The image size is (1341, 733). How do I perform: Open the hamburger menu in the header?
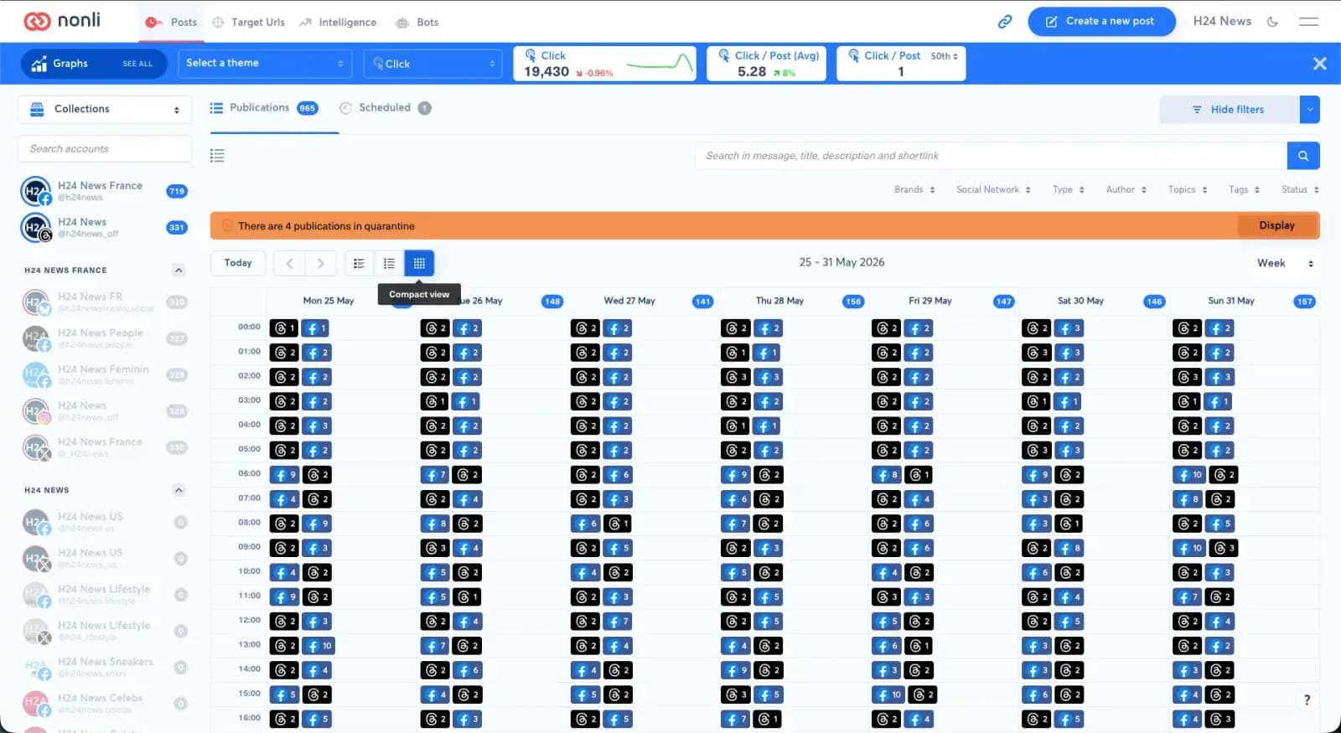pos(1308,22)
